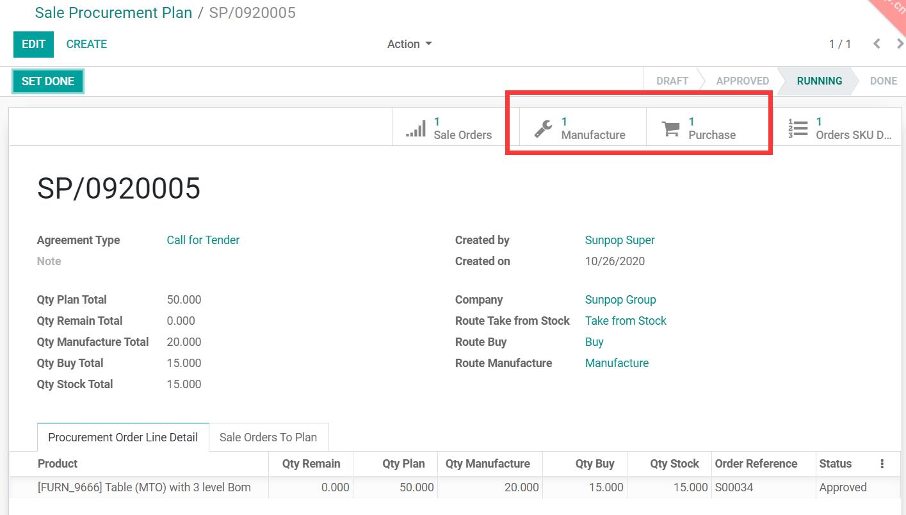906x515 pixels.
Task: Open the Action dropdown menu
Action: pyautogui.click(x=409, y=44)
